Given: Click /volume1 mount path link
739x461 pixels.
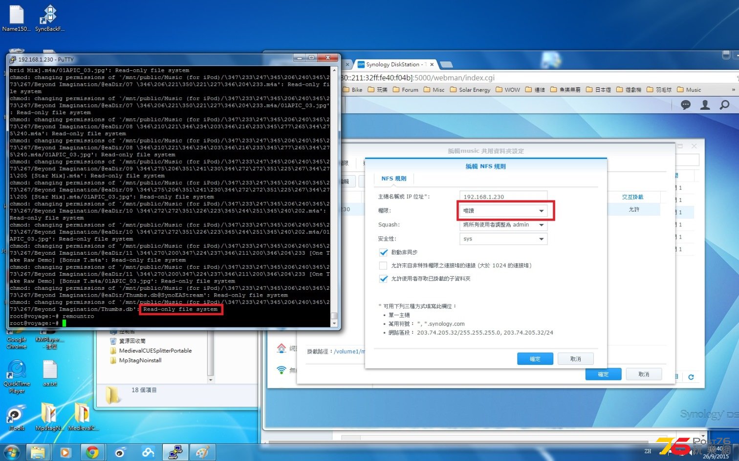Looking at the screenshot, I should click(x=349, y=351).
